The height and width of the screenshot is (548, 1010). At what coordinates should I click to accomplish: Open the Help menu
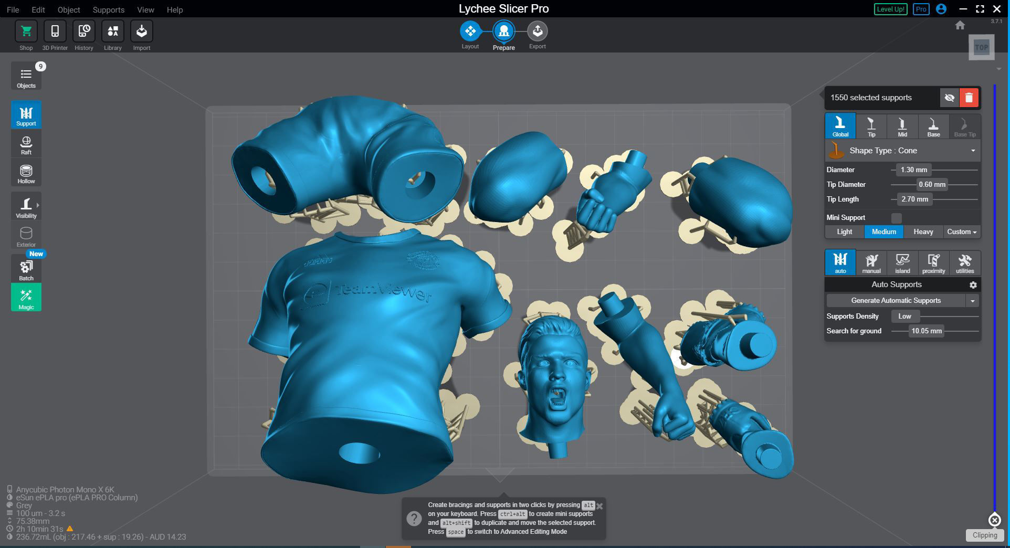[175, 9]
